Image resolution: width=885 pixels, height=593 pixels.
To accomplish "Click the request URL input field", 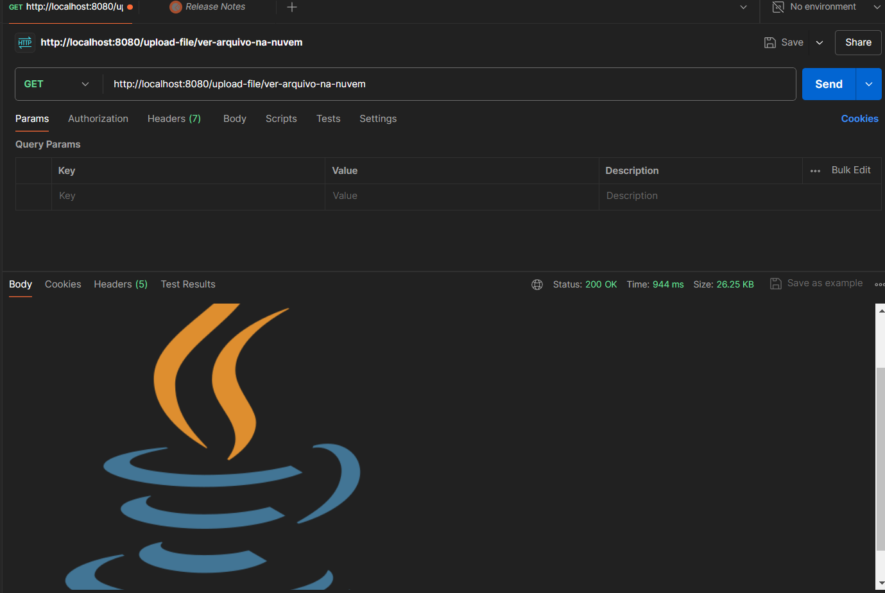I will tap(449, 84).
